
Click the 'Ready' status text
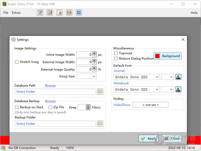click(x=55, y=148)
